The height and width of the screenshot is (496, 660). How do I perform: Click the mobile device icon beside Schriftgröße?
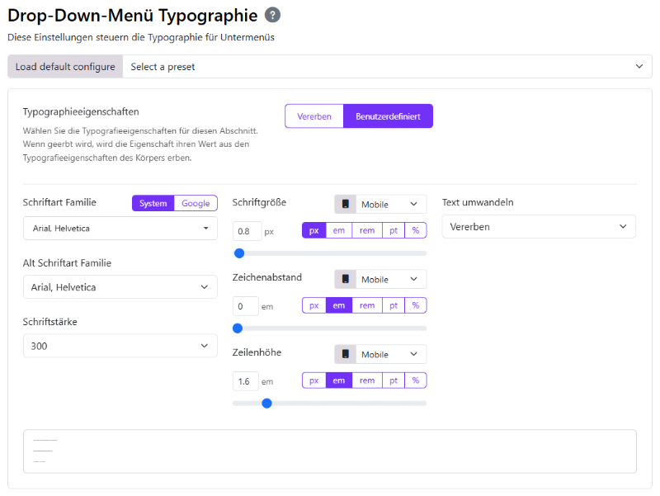pos(345,205)
